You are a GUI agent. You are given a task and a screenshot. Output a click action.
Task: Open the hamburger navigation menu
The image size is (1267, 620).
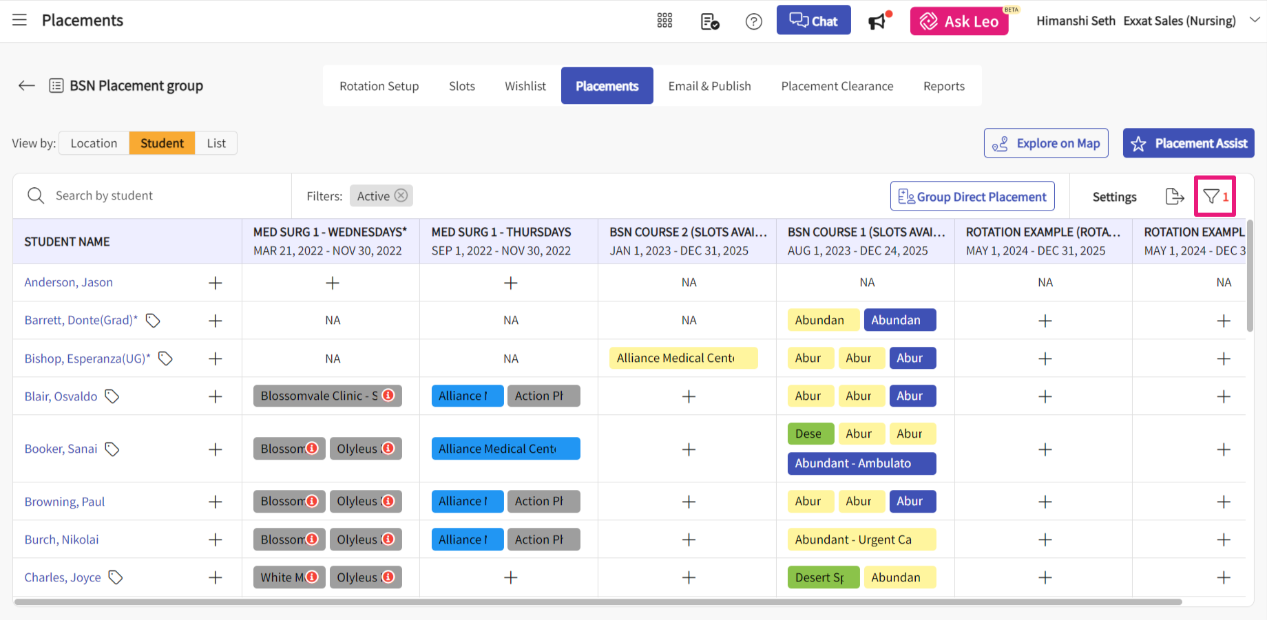(19, 20)
